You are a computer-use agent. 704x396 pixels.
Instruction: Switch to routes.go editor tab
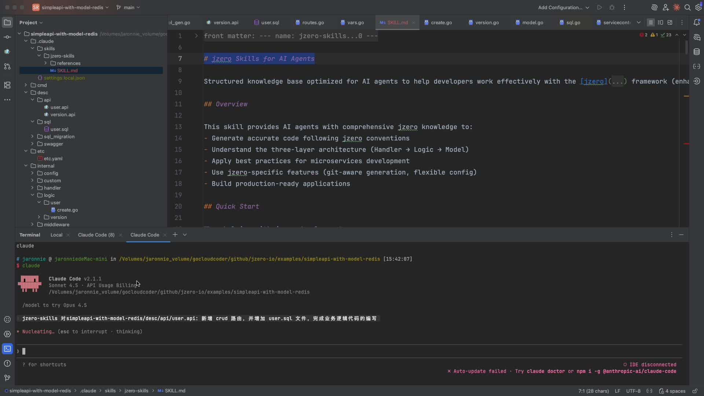tap(310, 22)
